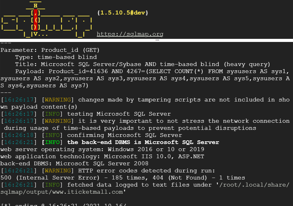Screen dimensions: 293x206
Task: Click 'HTTP error codes detected during run' warning
Action: [x=146, y=171]
